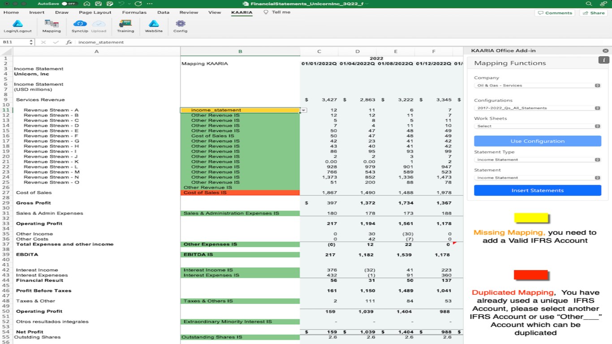This screenshot has width=612, height=344.
Task: Select the Sales & Administration Expenses IS cell
Action: pyautogui.click(x=240, y=213)
